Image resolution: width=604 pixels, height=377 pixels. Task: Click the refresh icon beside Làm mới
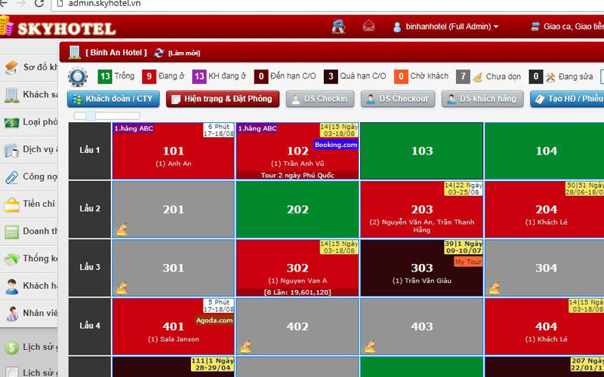click(x=159, y=53)
